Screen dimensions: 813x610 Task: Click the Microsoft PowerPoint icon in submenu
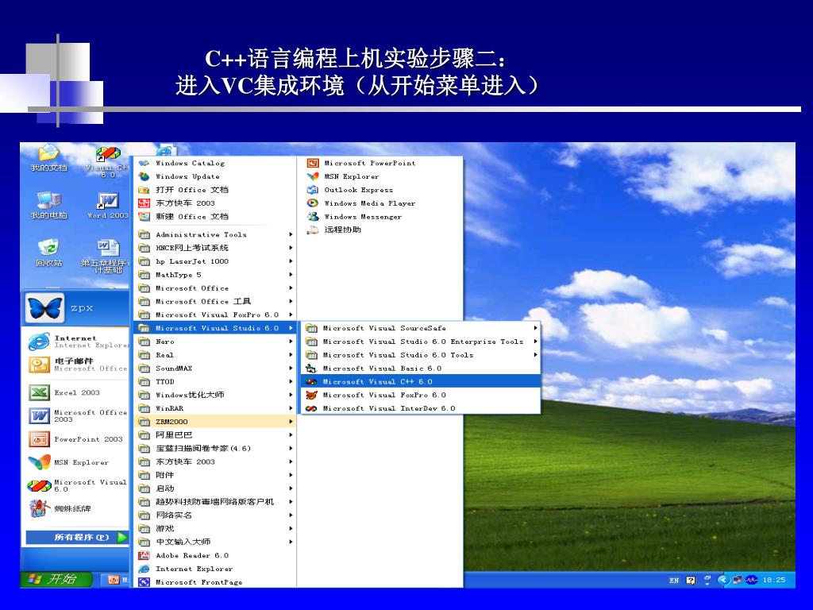pos(313,163)
